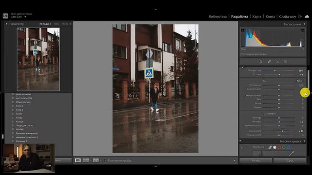
Task: Select the white point curve channel
Action: click(275, 147)
